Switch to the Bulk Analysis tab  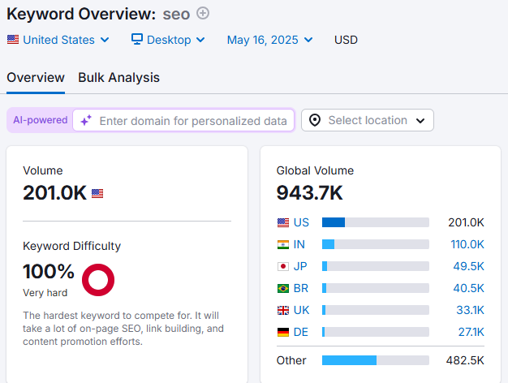pyautogui.click(x=118, y=78)
